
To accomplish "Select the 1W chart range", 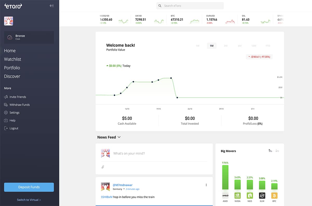I will (198, 46).
